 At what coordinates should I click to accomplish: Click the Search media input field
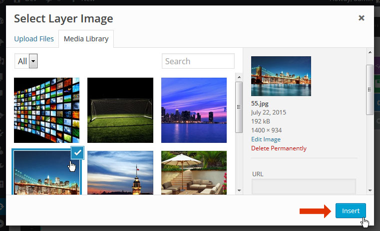coord(198,61)
